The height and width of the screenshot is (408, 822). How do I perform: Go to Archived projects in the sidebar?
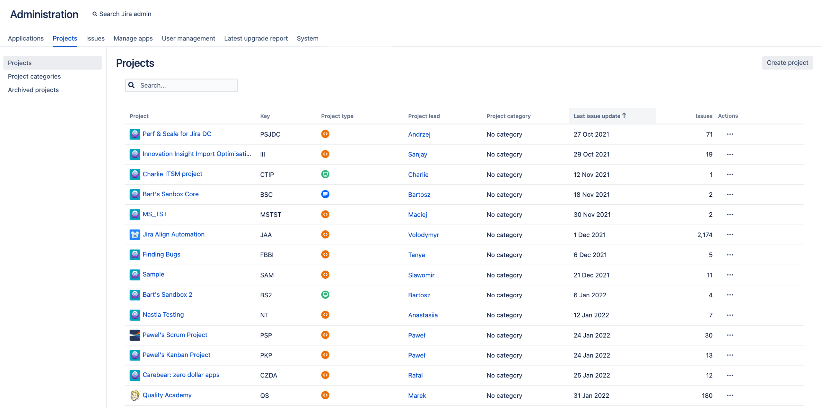(33, 90)
